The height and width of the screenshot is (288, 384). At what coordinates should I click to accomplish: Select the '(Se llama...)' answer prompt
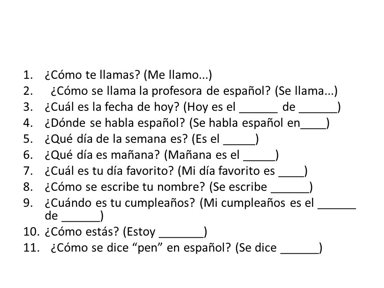306,91
